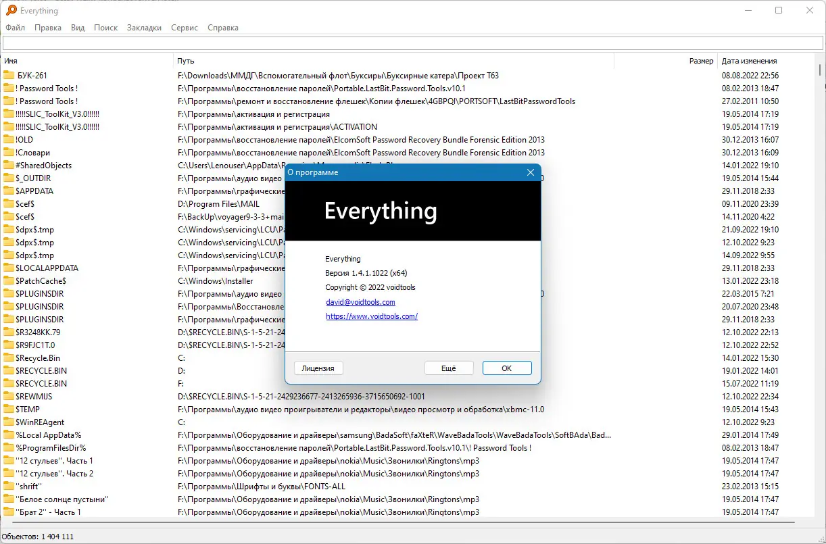Click folder icon of ''12 стульев''. Часть 2
Screen dimensions: 826x544
(9, 474)
